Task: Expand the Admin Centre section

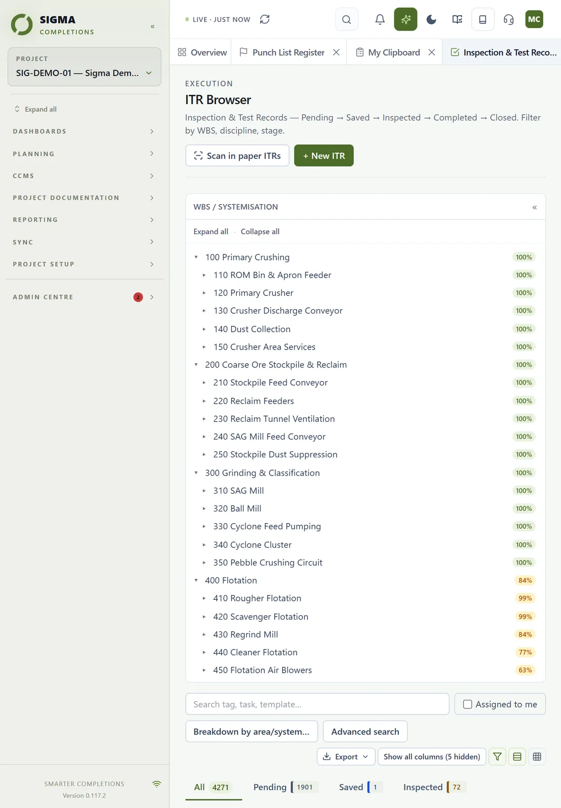Action: click(84, 297)
